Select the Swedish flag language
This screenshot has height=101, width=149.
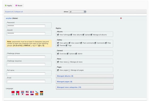[x=42, y=94]
